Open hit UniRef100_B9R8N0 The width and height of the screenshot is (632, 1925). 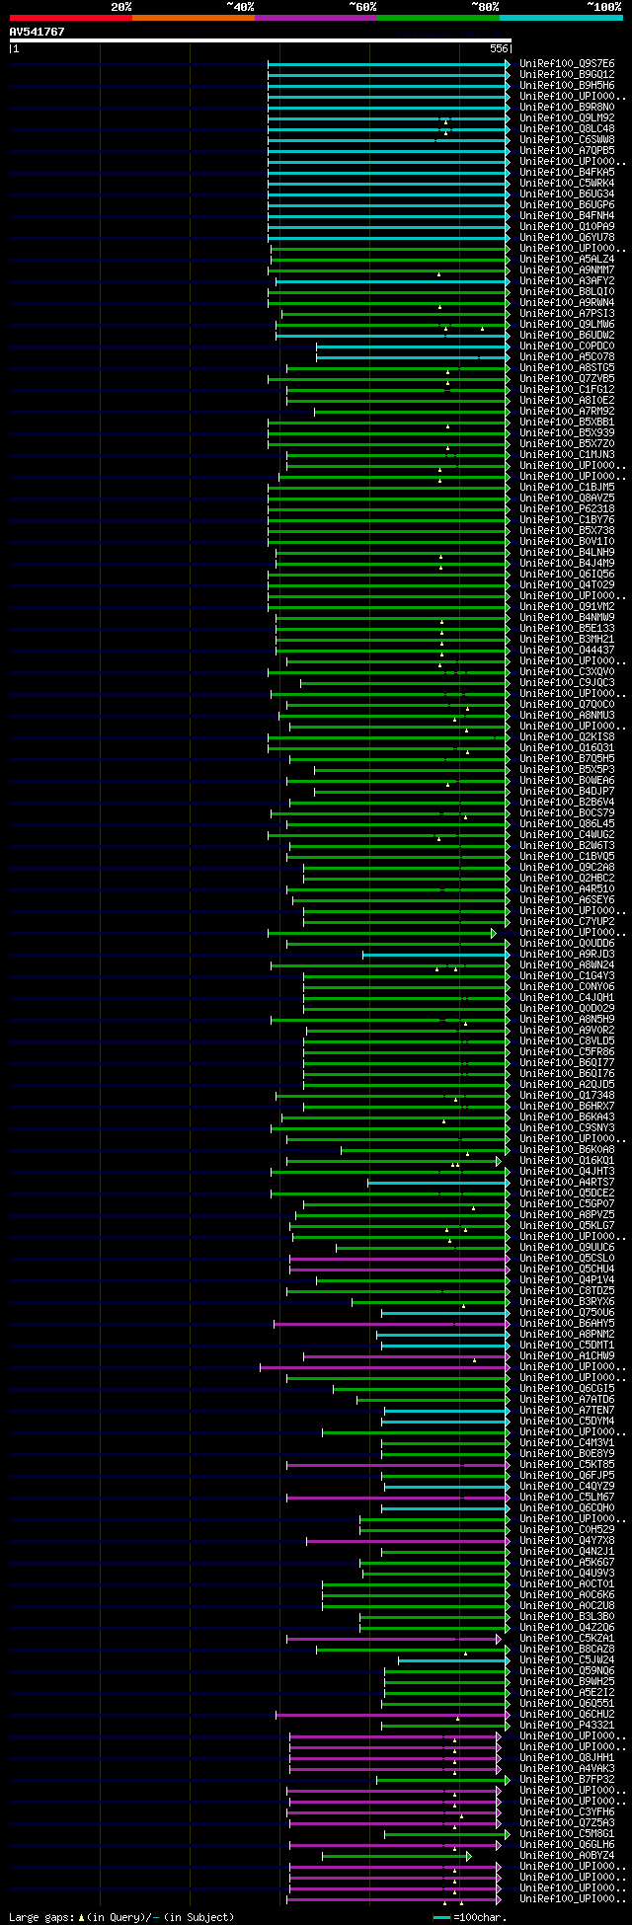(567, 107)
